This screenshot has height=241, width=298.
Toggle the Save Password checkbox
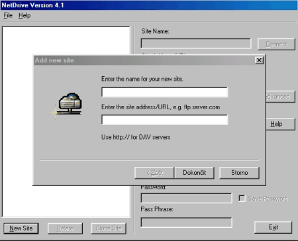[242, 198]
